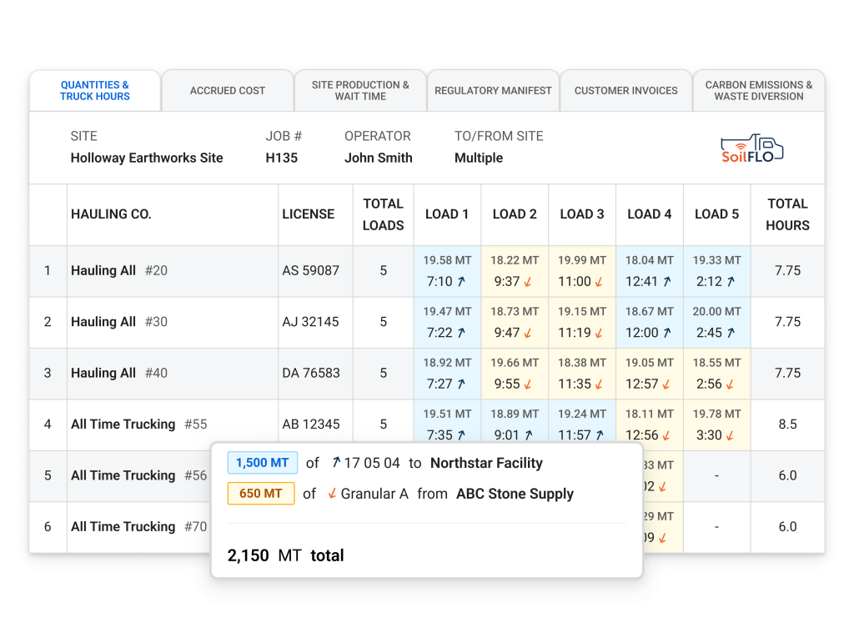Screen dimensions: 854x623
Task: Select the Hauling All #40 row name
Action: point(118,373)
